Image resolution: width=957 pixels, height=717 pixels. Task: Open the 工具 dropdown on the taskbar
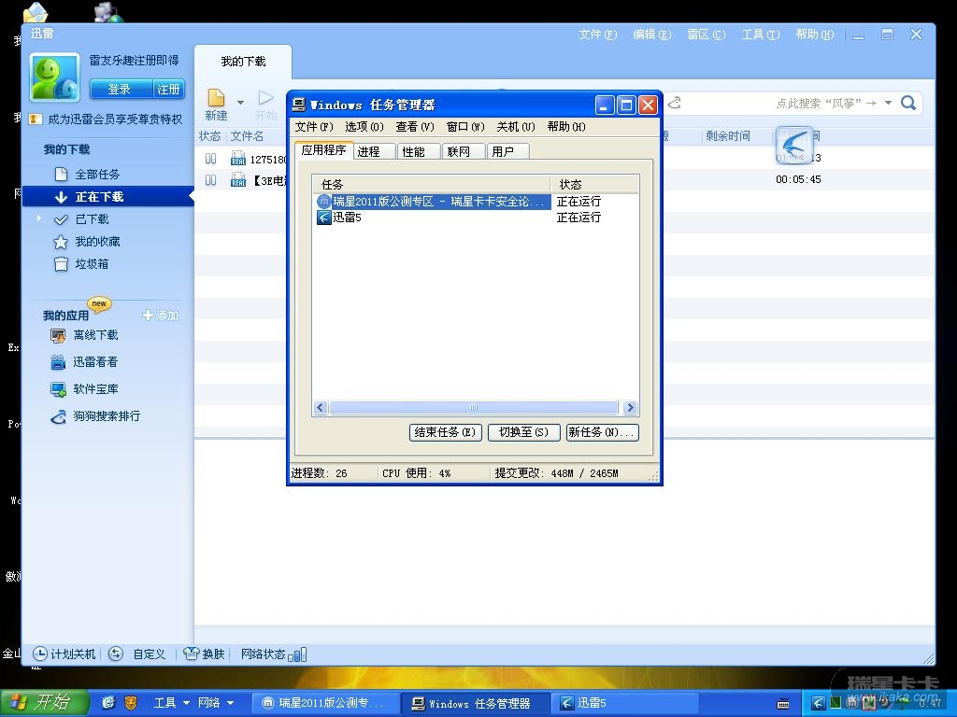pyautogui.click(x=171, y=703)
